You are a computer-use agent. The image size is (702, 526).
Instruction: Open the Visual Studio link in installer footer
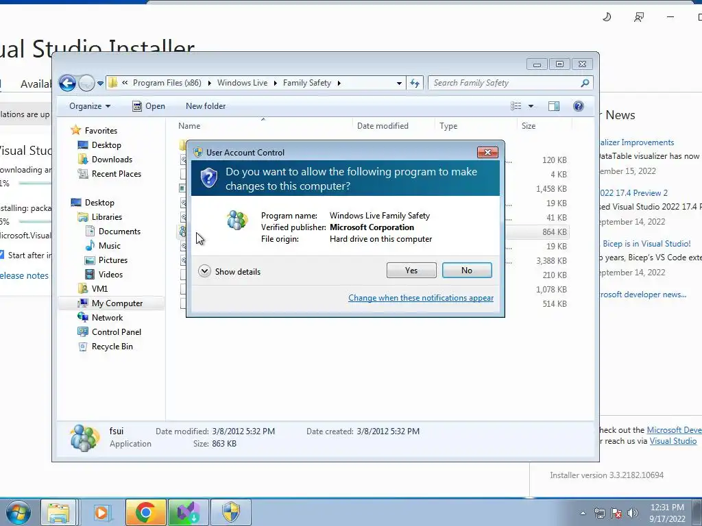tap(673, 441)
